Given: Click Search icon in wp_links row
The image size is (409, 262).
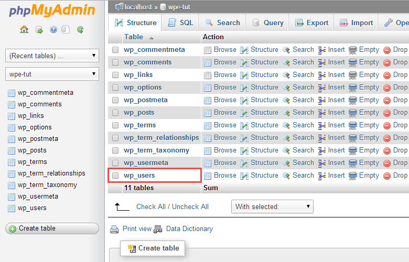Looking at the screenshot, I should click(286, 75).
